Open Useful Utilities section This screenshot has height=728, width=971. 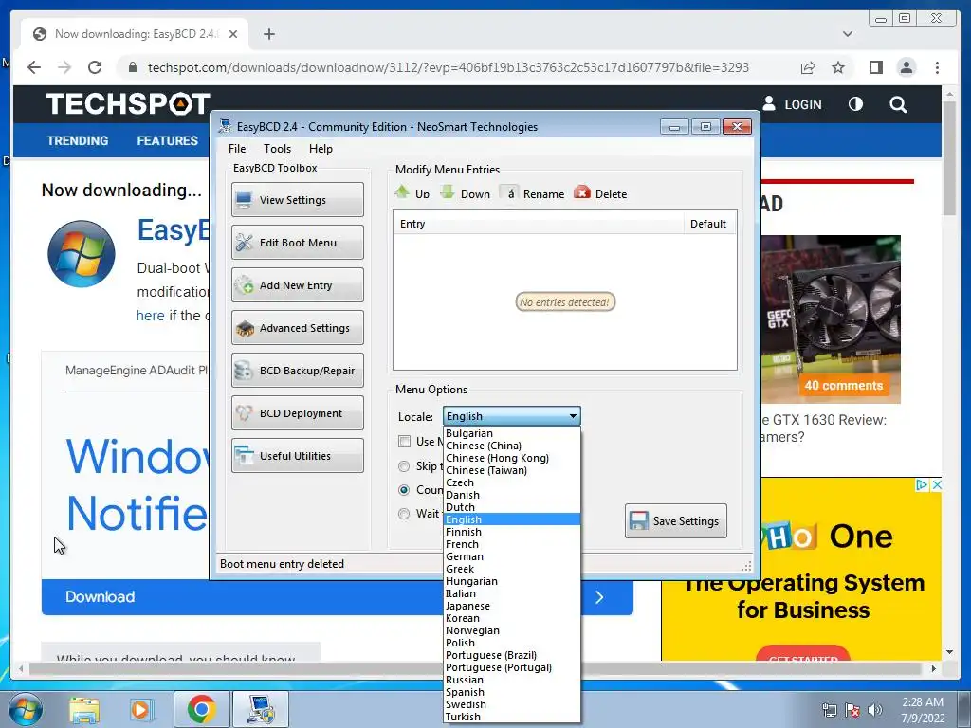click(x=297, y=456)
